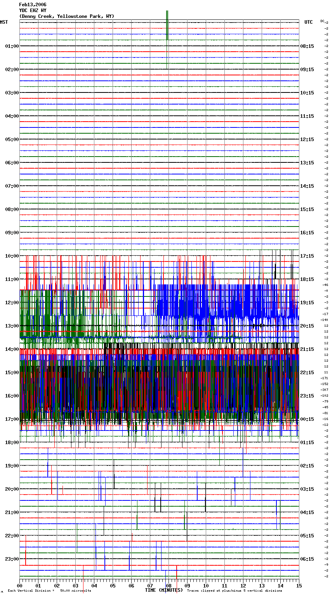Click the 'Traces clipped at plus/minus 5 vertical divisions' note

(234, 591)
